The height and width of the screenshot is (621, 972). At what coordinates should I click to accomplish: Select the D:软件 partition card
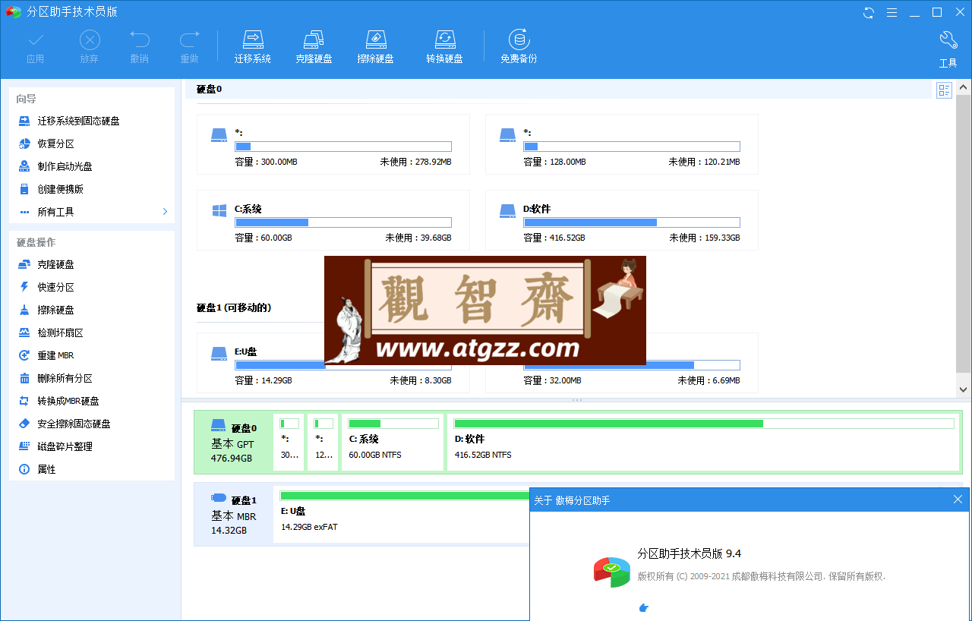(621, 220)
